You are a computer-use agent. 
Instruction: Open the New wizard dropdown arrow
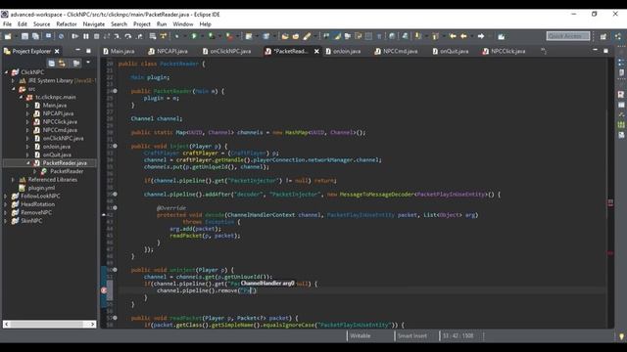(16, 36)
